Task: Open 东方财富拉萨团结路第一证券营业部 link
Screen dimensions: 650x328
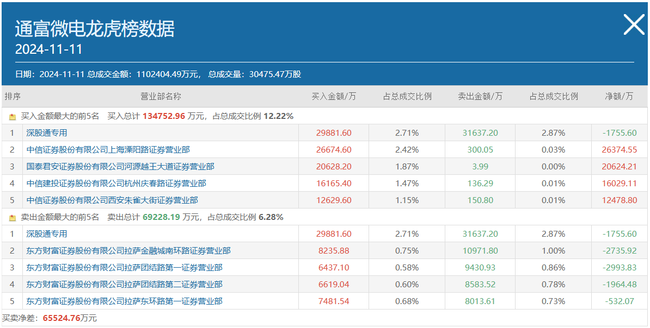Action: point(124,268)
